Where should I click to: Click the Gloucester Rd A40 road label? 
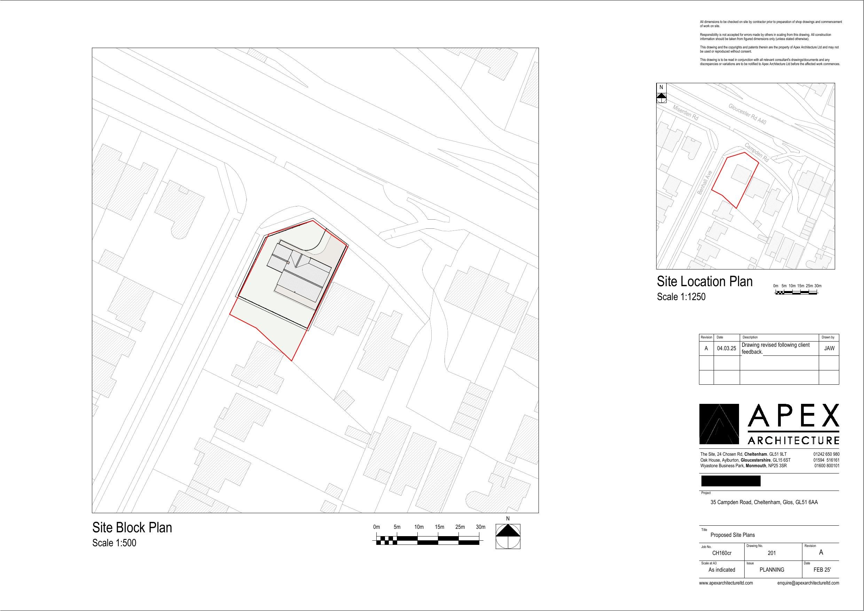click(x=747, y=114)
